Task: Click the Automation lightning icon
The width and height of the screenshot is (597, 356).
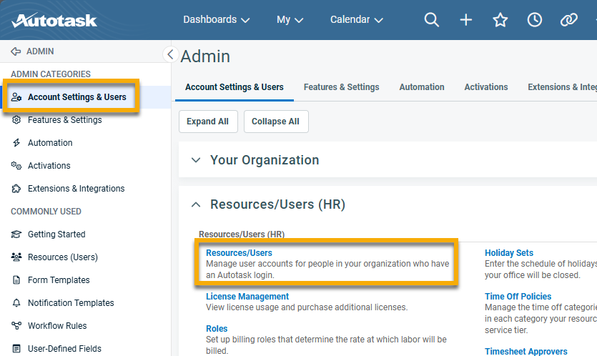Action: coord(16,143)
